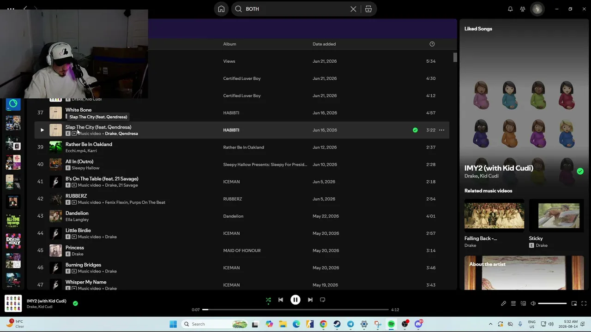Viewport: 591px width, 332px height.
Task: Open Sleepy Hallow artist link
Action: point(85,168)
